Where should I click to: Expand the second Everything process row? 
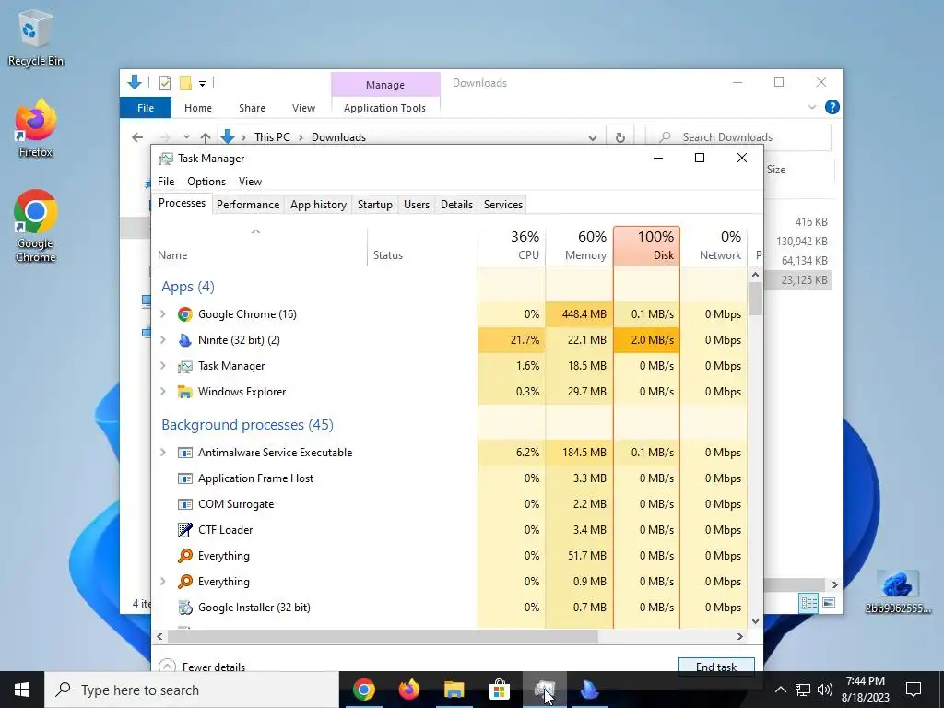pos(162,582)
